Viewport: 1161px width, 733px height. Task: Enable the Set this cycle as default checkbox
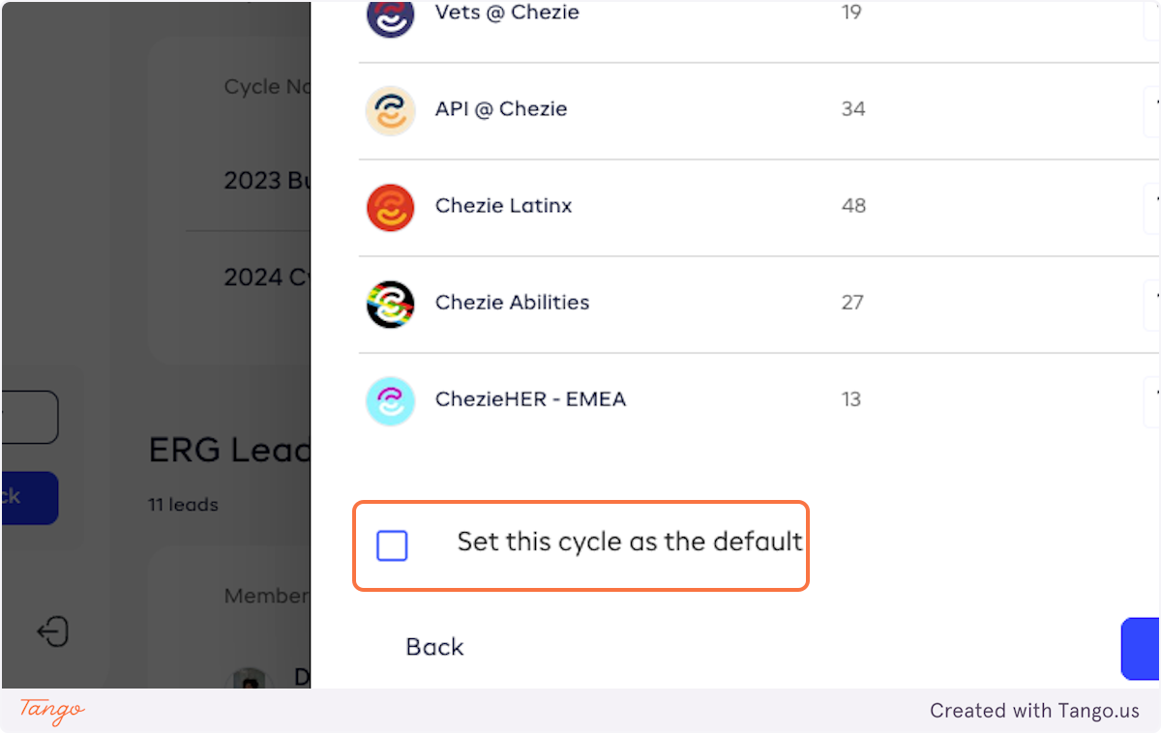click(392, 546)
